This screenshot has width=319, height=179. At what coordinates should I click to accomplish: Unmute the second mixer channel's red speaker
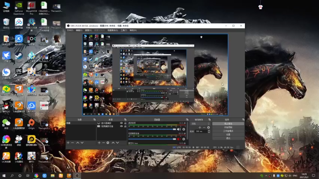point(179,139)
